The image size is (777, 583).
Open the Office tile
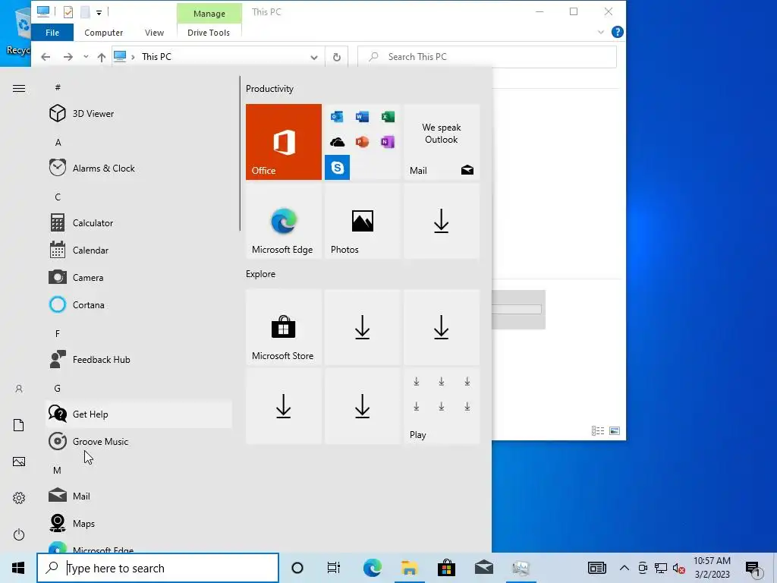[x=284, y=142]
